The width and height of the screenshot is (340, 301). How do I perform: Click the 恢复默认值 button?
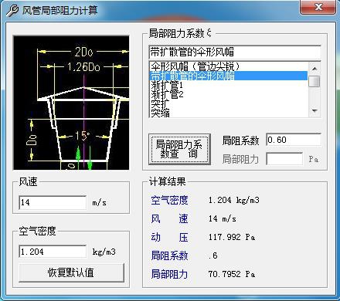tap(71, 272)
